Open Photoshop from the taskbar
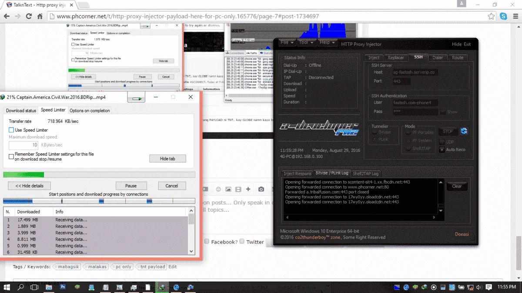This screenshot has height=293, width=522. click(63, 287)
